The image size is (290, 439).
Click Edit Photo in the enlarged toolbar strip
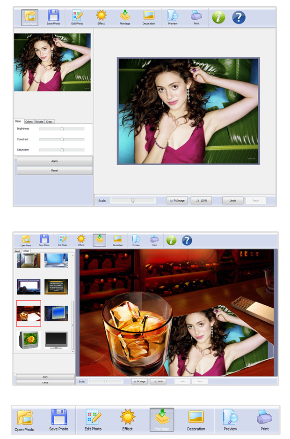coord(93,420)
